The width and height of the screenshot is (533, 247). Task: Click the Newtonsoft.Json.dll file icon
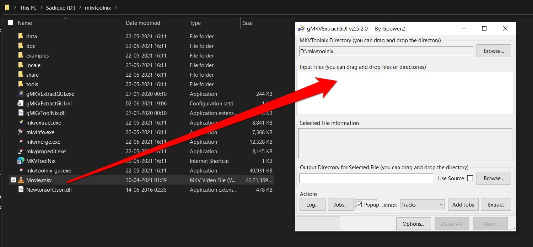click(21, 190)
